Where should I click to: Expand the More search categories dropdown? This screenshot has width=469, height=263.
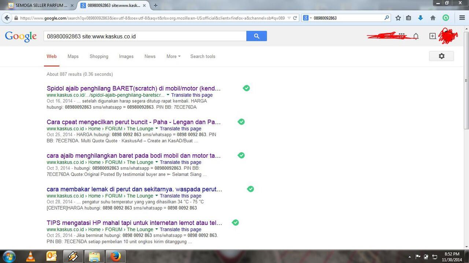coord(173,56)
